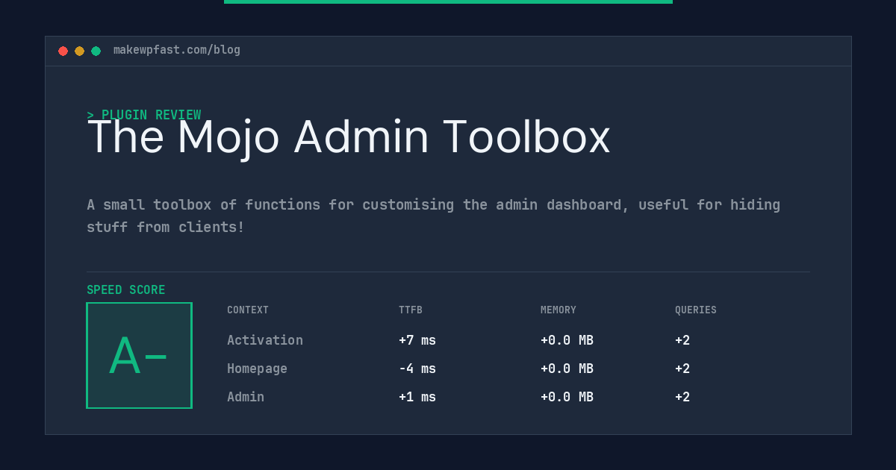Click the Activation memory value +0.0 MB
This screenshot has width=896, height=470.
pos(567,340)
